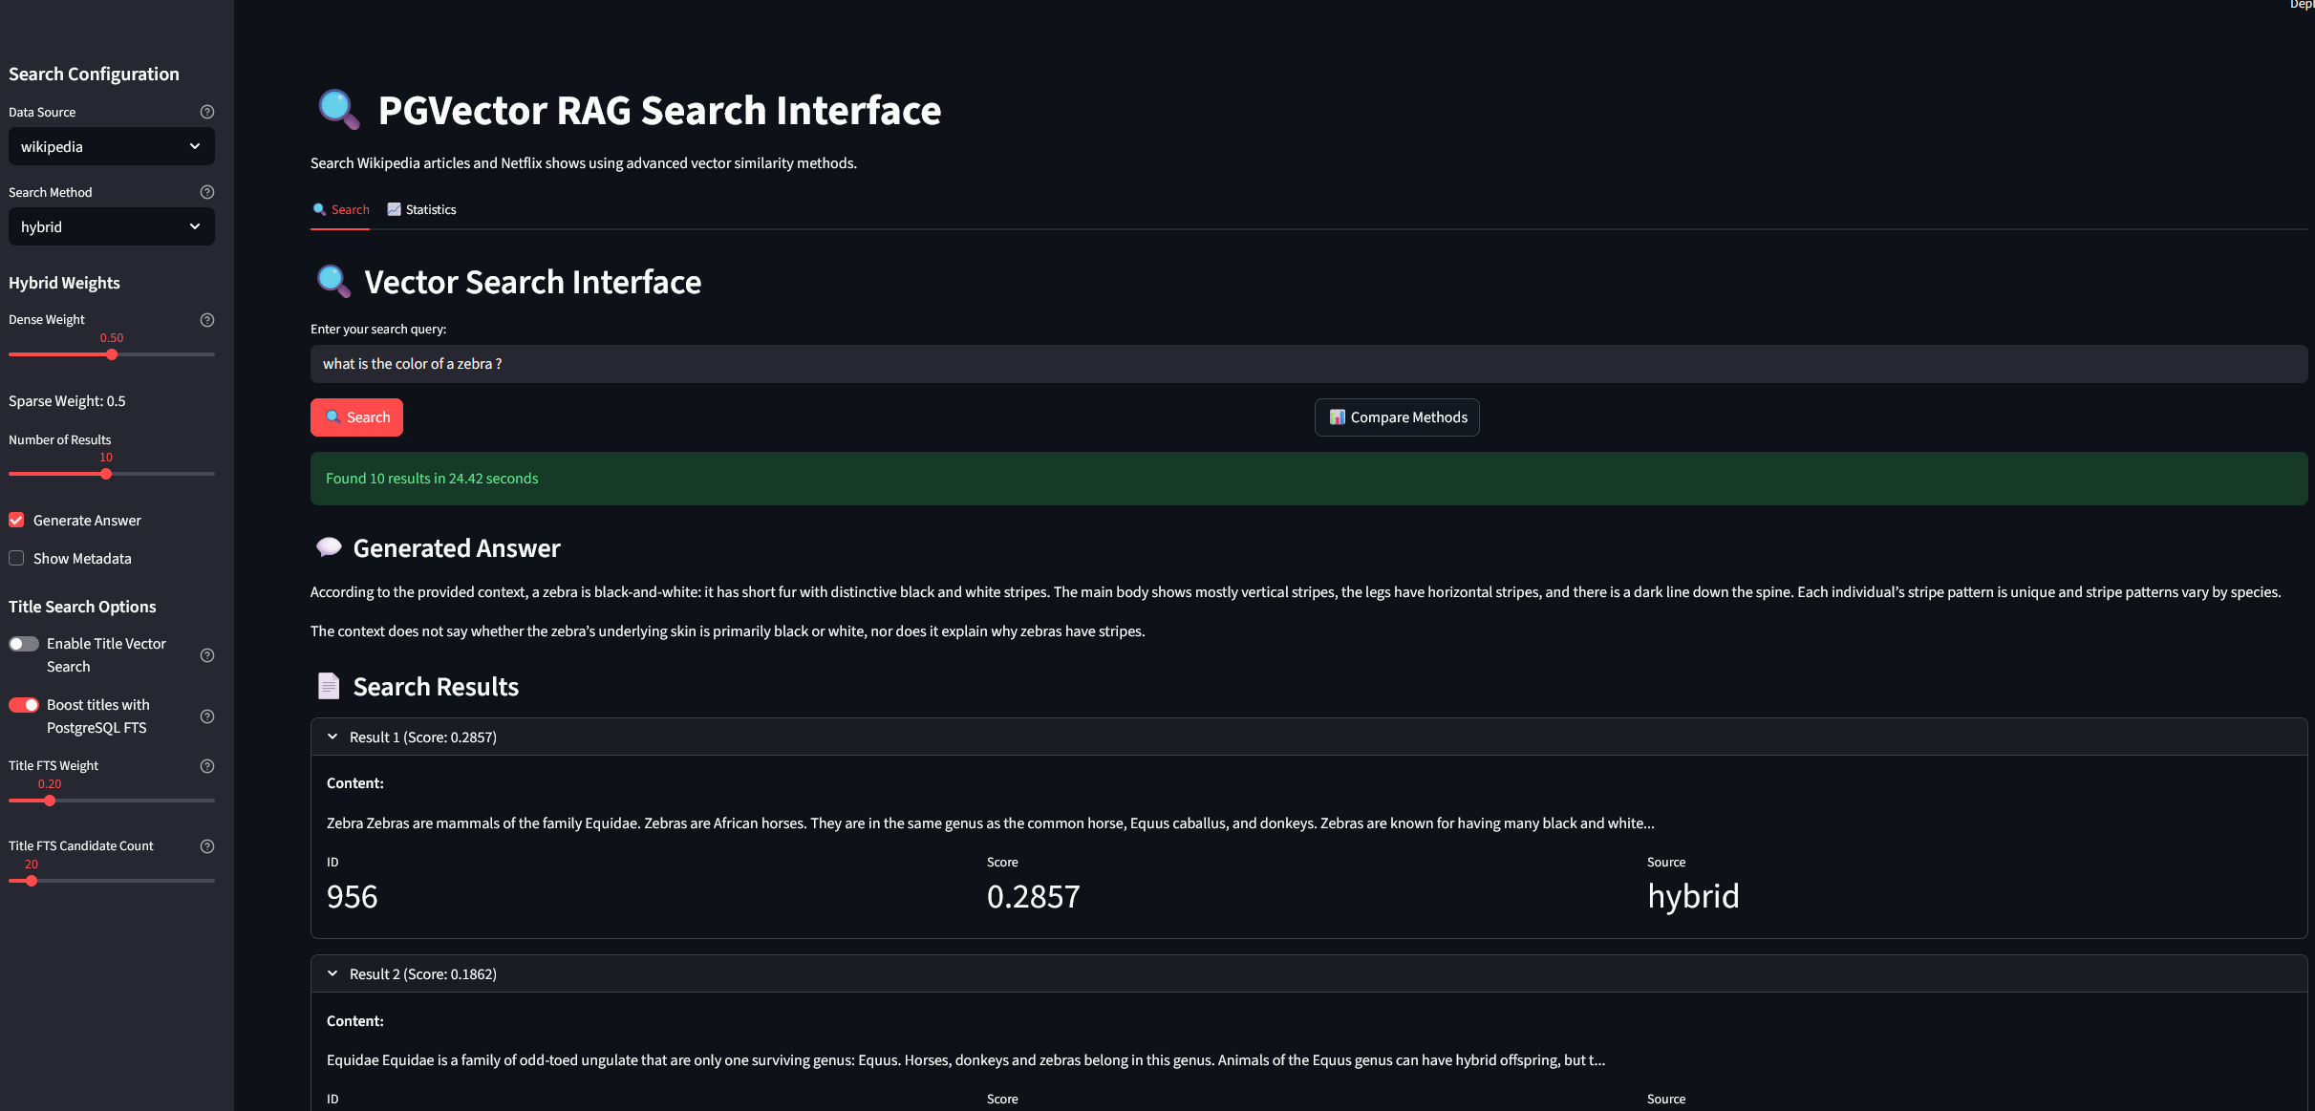Turn on Enable Title Vector Search toggle
The width and height of the screenshot is (2315, 1111).
[24, 644]
